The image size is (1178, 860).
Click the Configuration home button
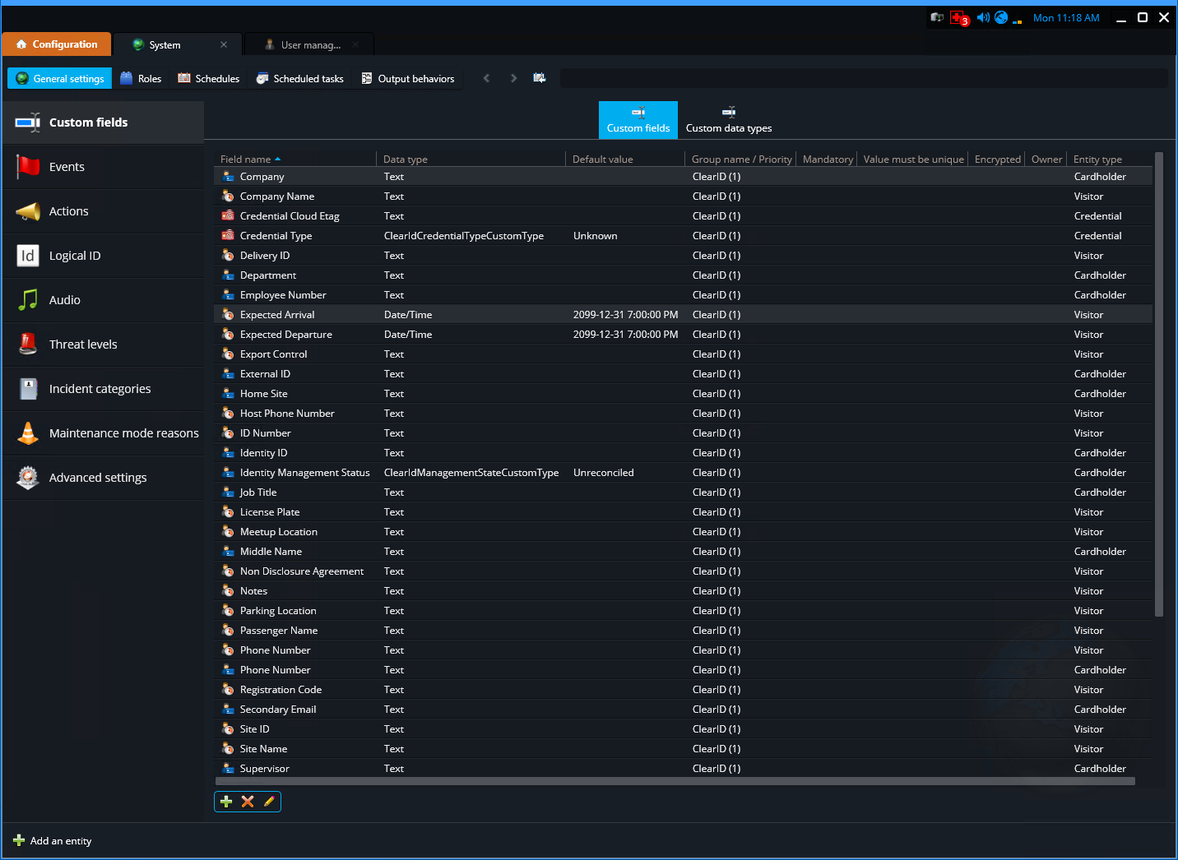click(x=56, y=44)
